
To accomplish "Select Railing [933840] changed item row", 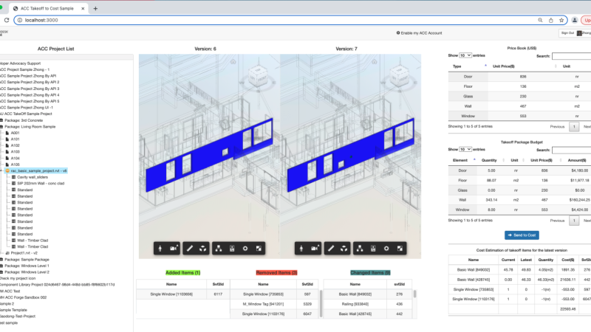I will [x=367, y=304].
